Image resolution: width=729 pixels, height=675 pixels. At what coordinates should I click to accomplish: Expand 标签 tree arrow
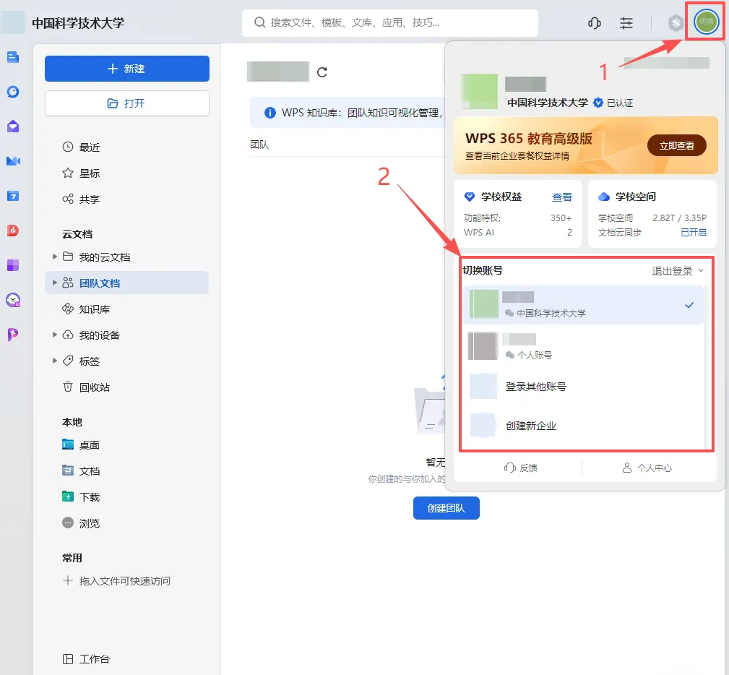coord(55,361)
